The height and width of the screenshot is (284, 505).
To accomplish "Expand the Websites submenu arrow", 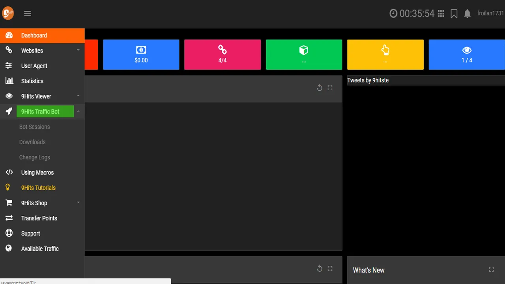I will (x=78, y=50).
